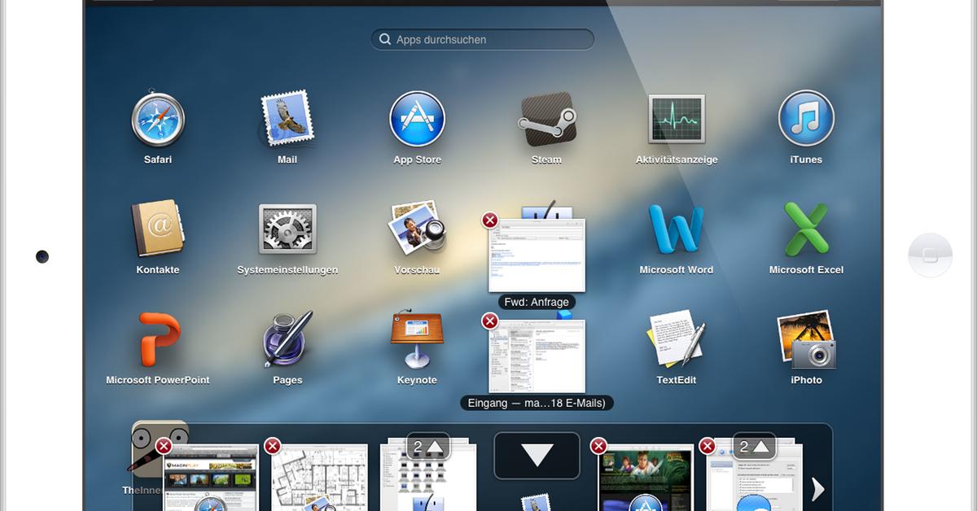
Task: Open iPhoto
Action: tap(806, 339)
